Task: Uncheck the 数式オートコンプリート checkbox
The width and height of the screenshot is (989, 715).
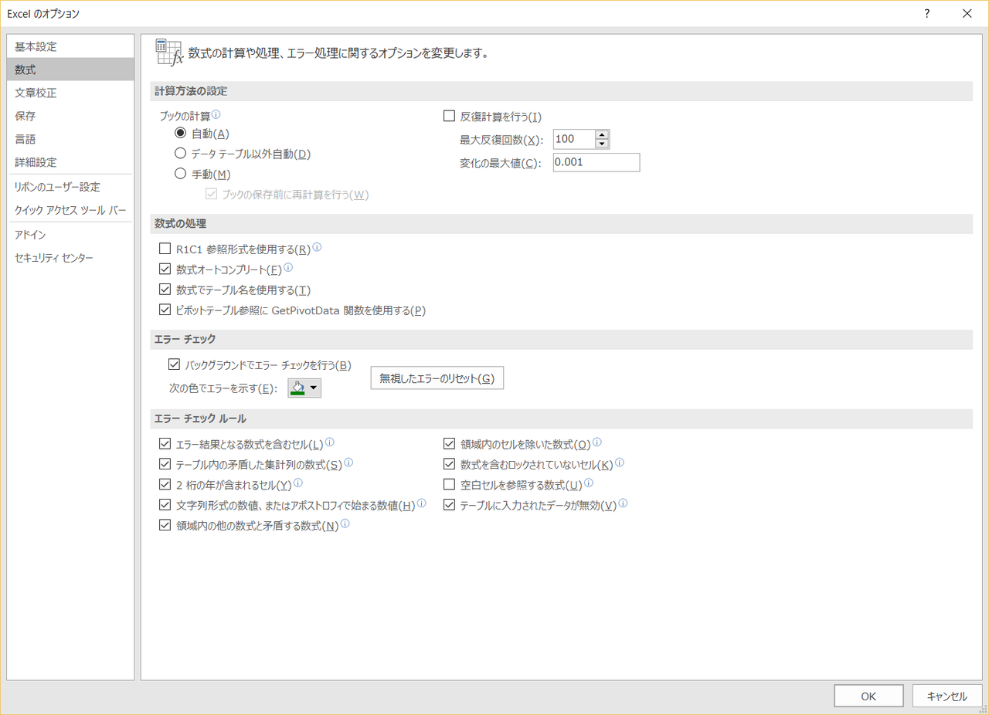Action: coord(164,269)
